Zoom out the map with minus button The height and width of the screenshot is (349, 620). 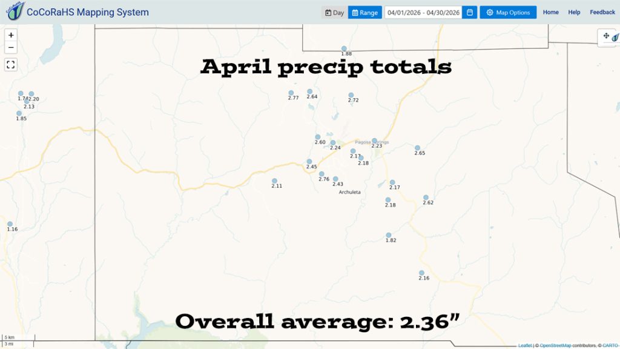11,47
